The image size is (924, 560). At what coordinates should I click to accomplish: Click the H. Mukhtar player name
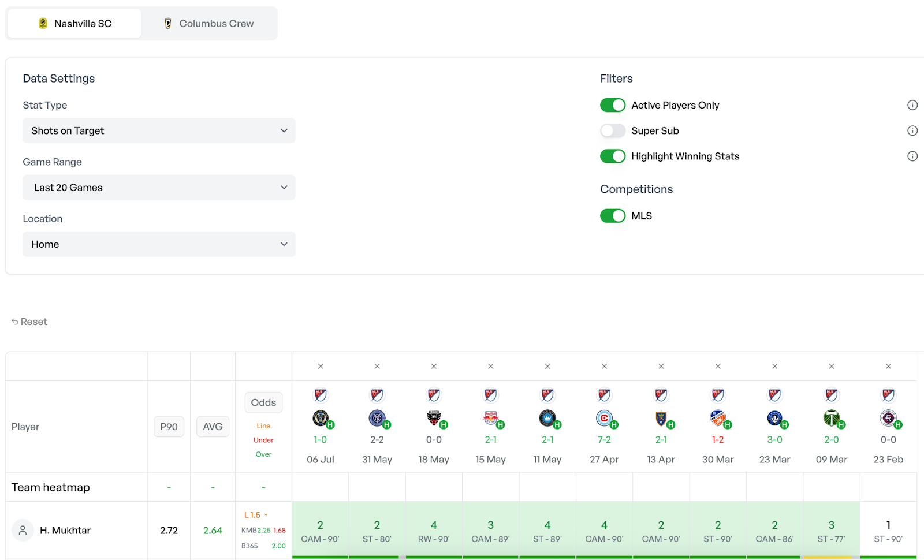(x=65, y=530)
